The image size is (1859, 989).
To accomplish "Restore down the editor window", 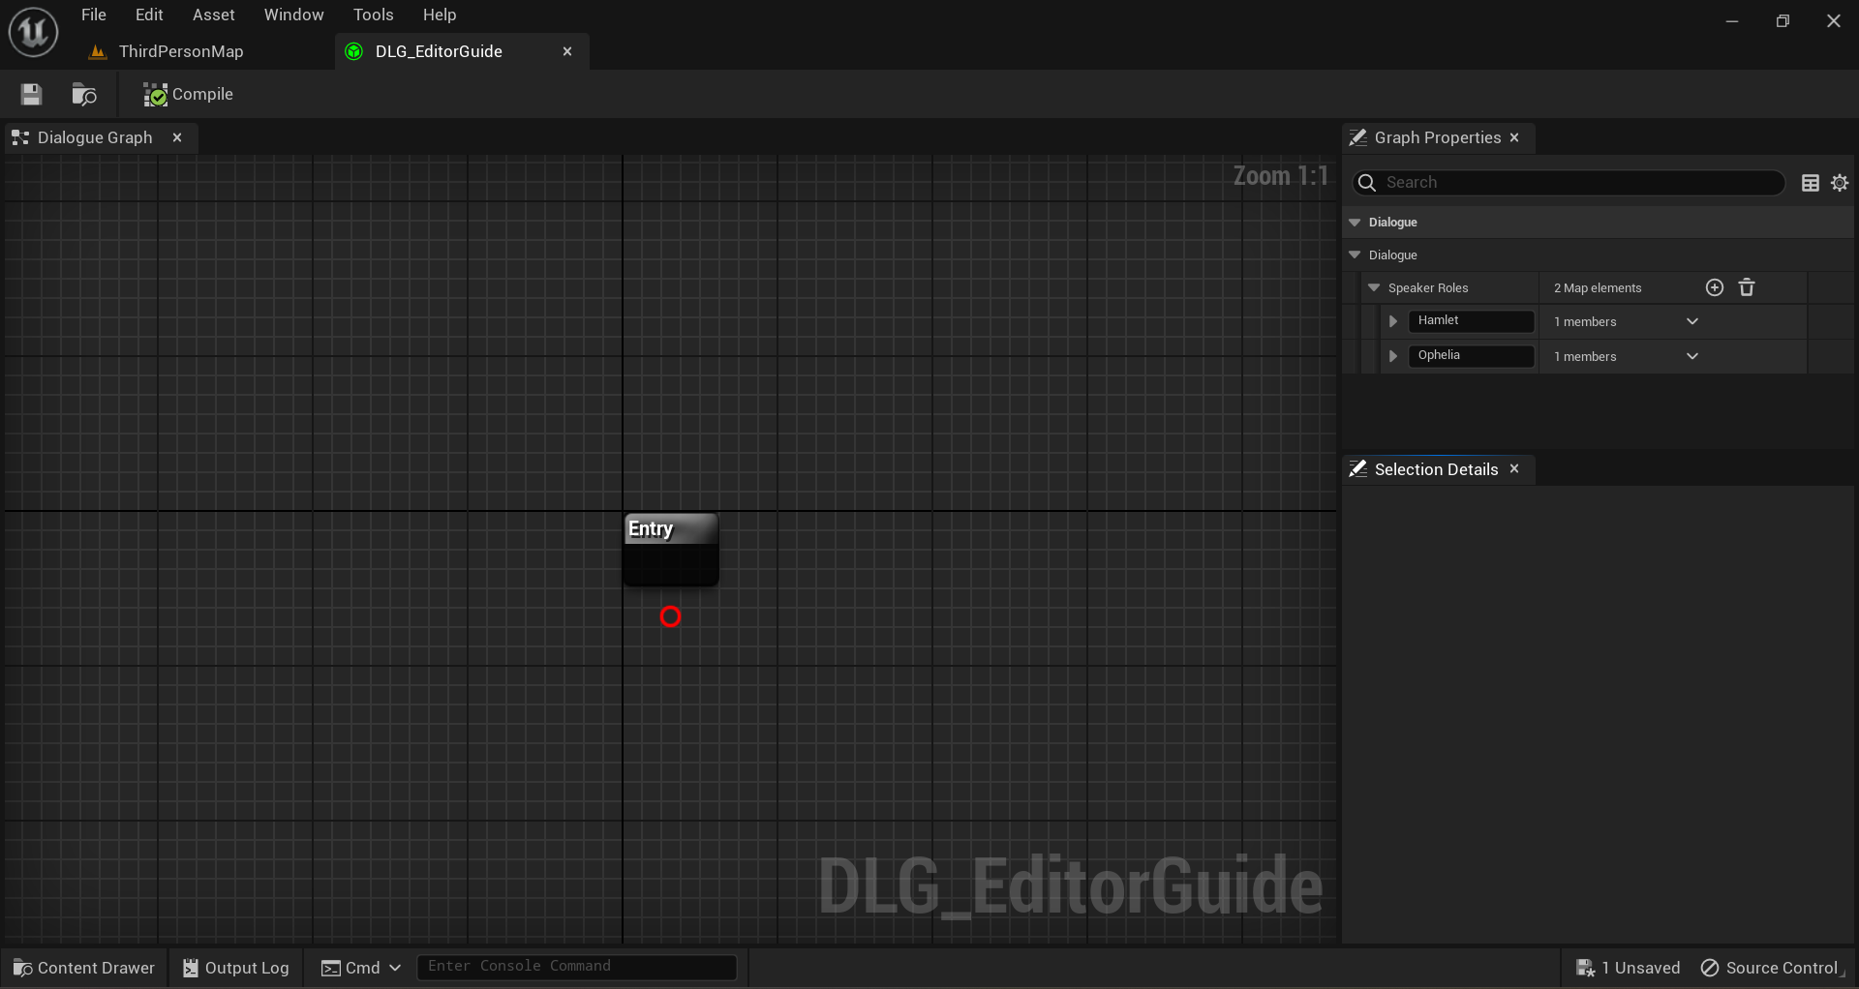I will point(1783,20).
